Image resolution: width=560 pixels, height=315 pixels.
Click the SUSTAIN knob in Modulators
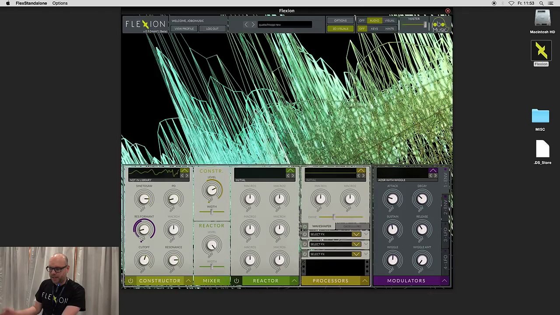(x=392, y=229)
